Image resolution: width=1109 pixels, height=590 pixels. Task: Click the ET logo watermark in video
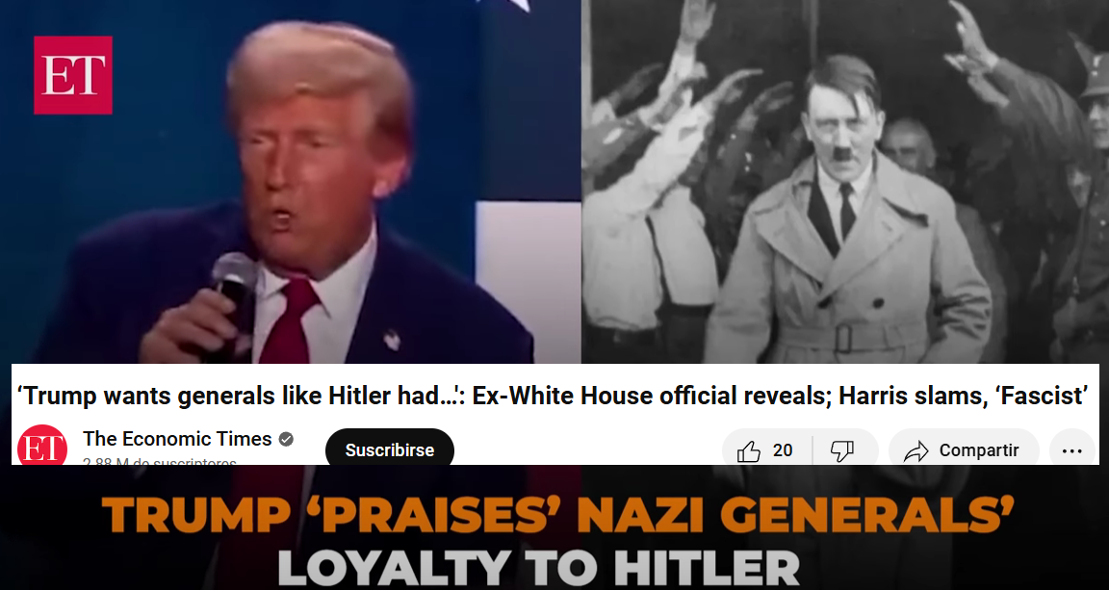[x=73, y=75]
